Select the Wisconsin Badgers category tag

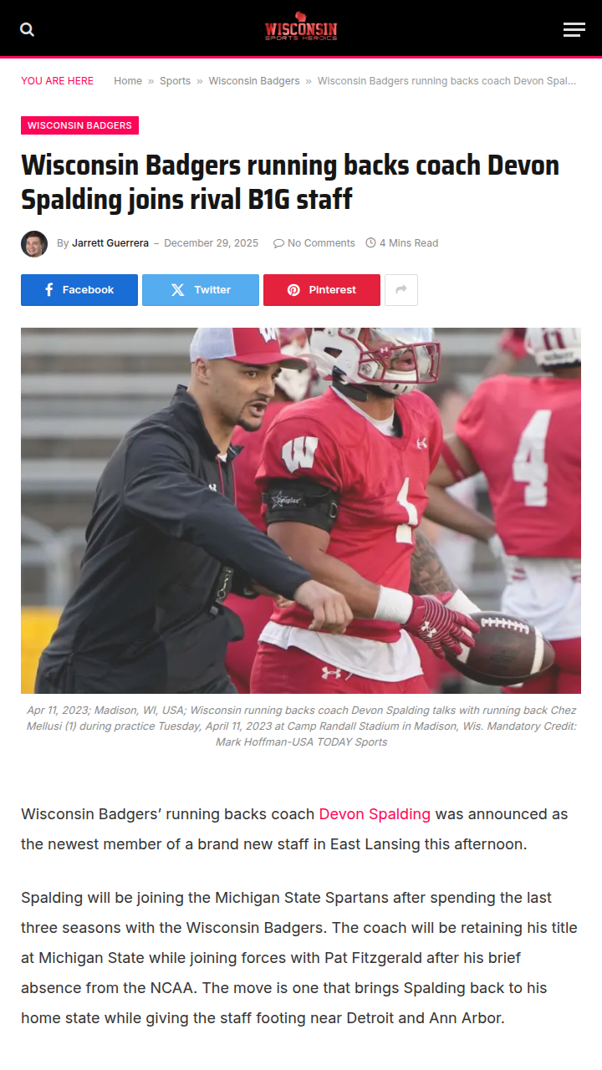click(x=79, y=125)
